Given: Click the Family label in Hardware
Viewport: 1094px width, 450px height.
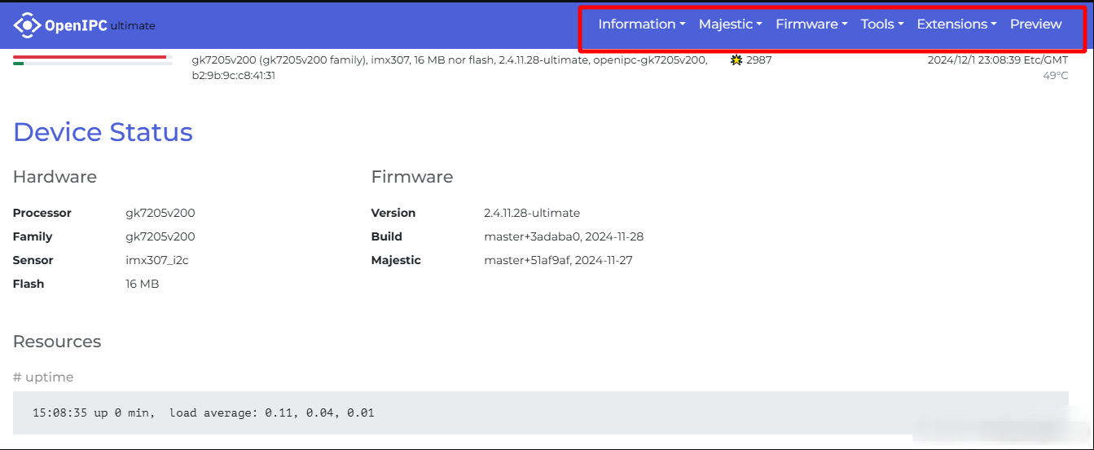Looking at the screenshot, I should click(33, 236).
